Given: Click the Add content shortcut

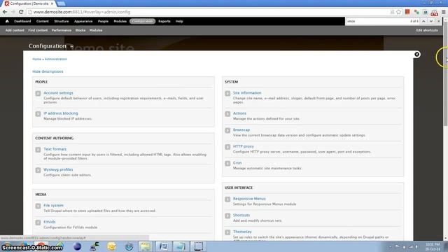Looking at the screenshot, I should point(15,30).
